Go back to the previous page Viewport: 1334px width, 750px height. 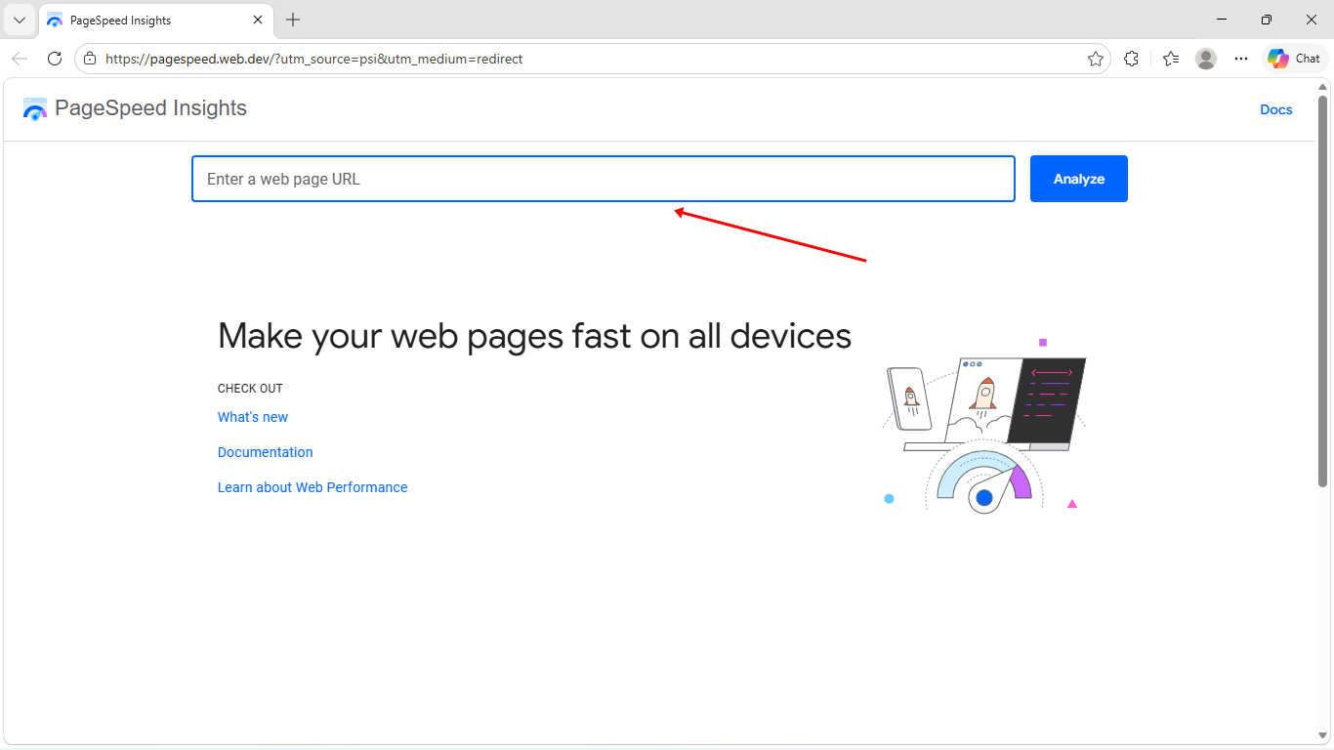tap(20, 59)
